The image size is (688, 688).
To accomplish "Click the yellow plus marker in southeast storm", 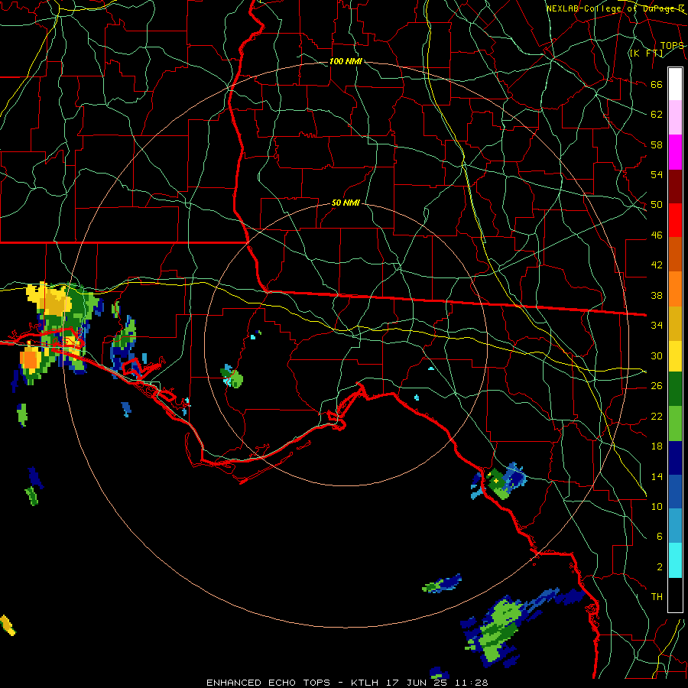I will pos(496,481).
